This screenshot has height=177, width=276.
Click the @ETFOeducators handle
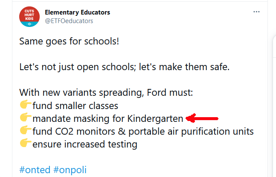click(x=69, y=21)
